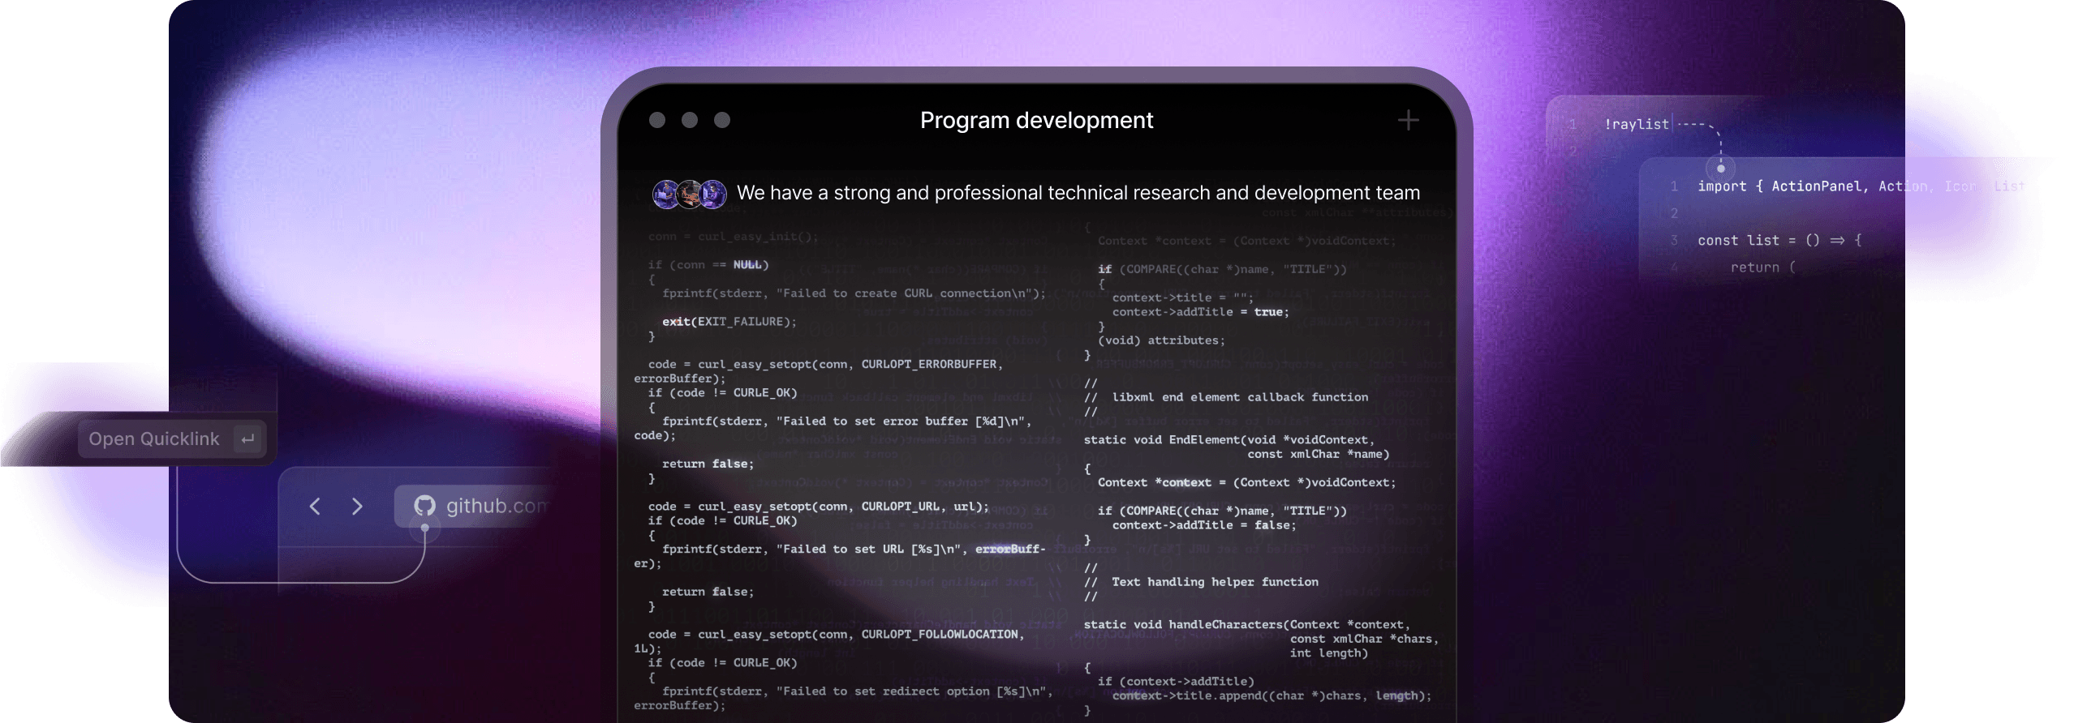Screen dimensions: 2074x723
Task: Click the return ( code line
Action: [1762, 267]
